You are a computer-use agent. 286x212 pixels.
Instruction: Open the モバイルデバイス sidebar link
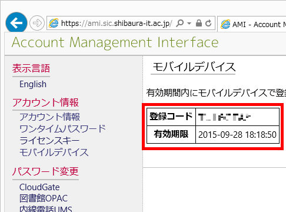(x=54, y=153)
